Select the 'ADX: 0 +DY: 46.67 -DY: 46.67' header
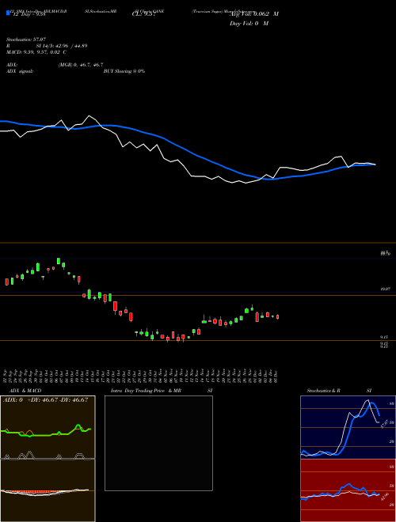 (x=46, y=399)
